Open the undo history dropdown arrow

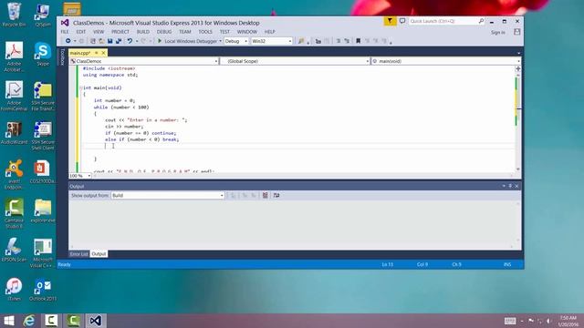137,41
